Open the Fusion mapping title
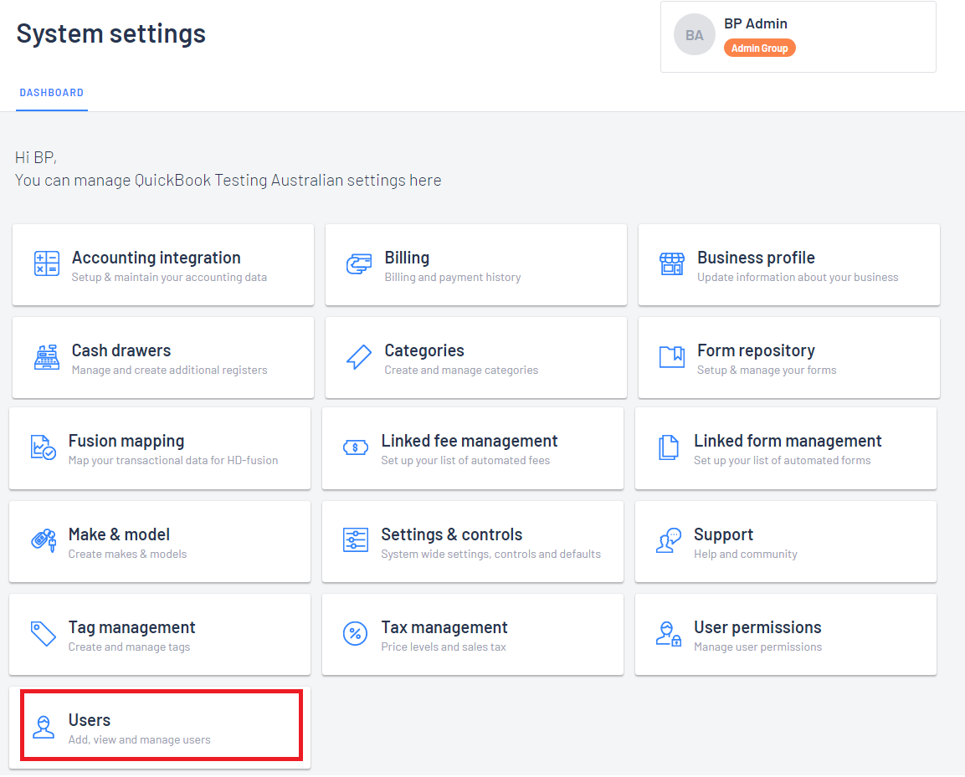 point(126,441)
